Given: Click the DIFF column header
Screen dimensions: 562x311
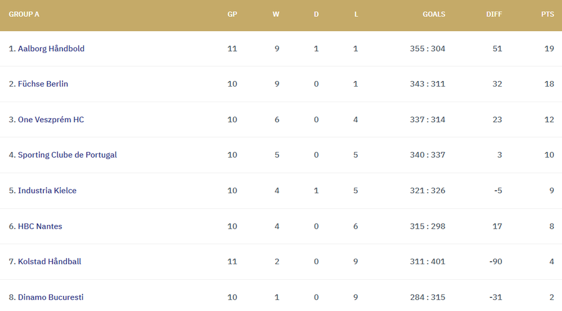Looking at the screenshot, I should (494, 14).
